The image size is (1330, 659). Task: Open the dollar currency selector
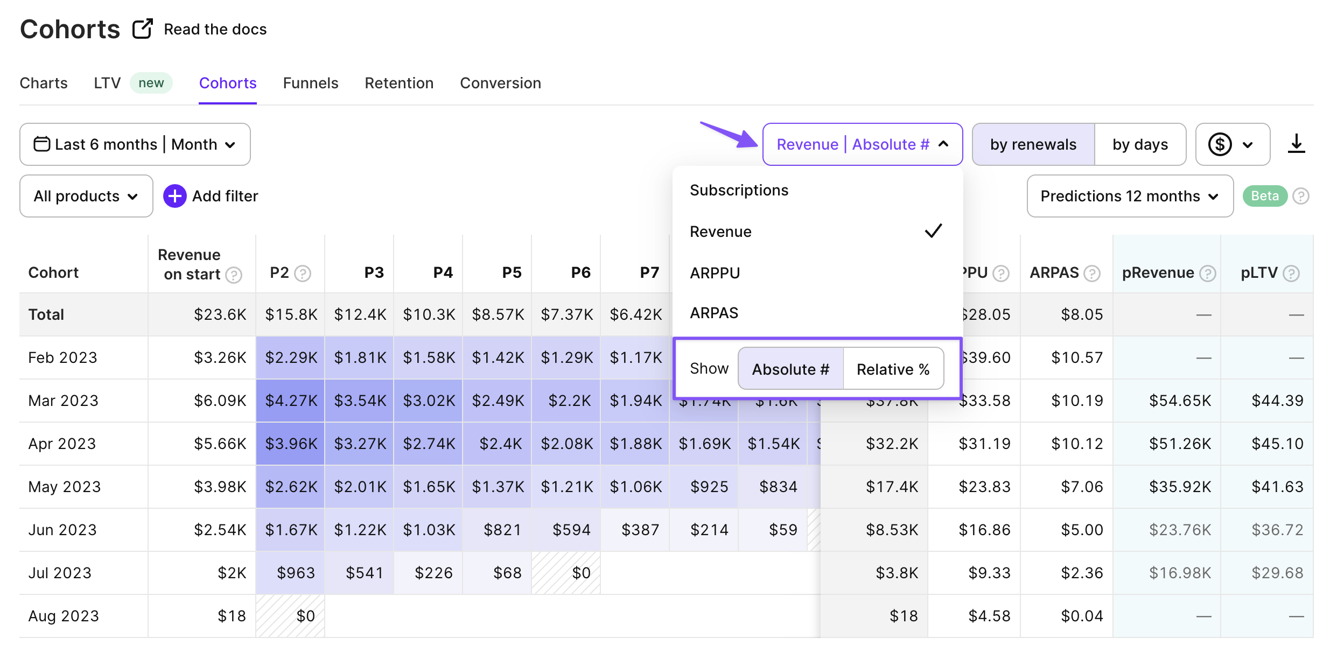pyautogui.click(x=1232, y=144)
